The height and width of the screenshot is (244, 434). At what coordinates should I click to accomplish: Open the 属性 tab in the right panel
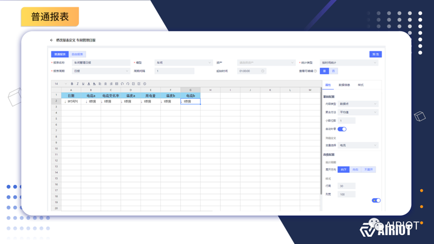click(328, 85)
